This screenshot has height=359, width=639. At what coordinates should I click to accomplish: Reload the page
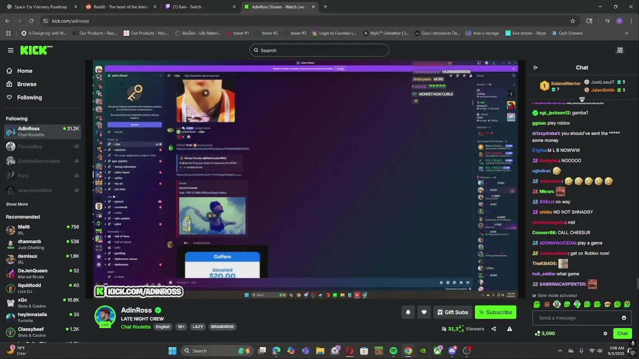click(31, 21)
